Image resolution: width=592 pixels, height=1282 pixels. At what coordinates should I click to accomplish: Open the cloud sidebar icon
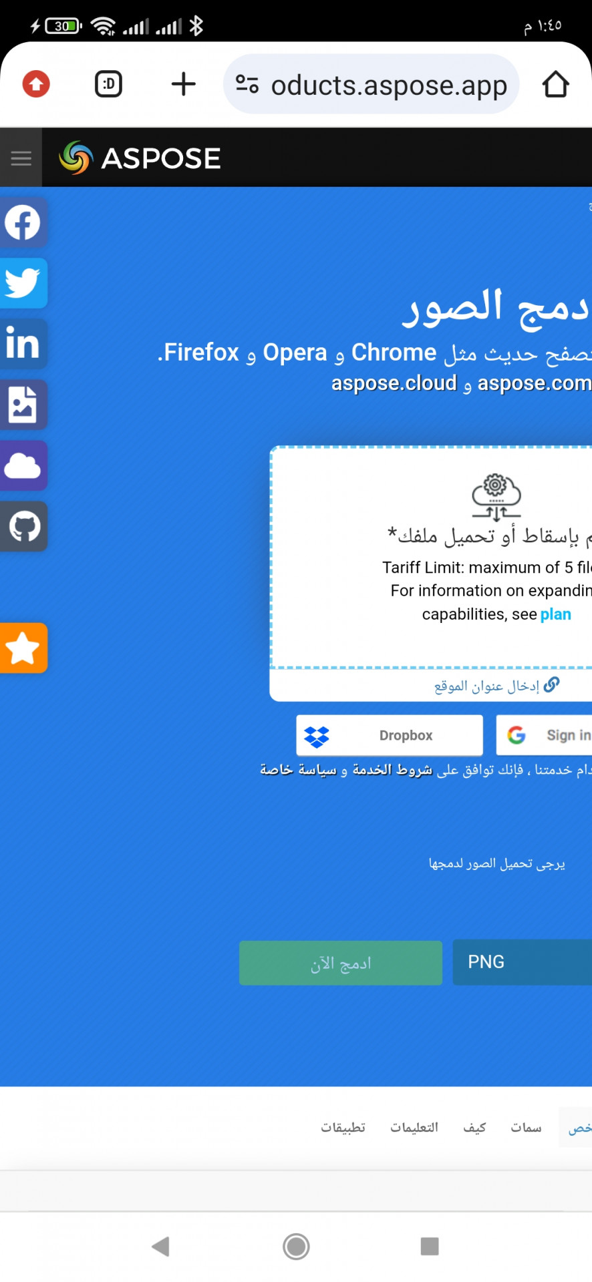tap(23, 465)
